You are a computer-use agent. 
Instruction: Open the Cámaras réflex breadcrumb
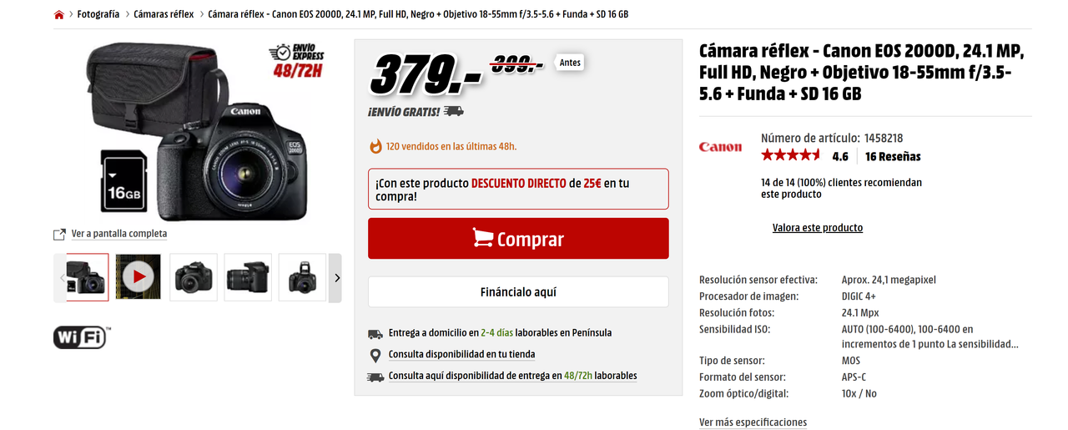tap(164, 15)
